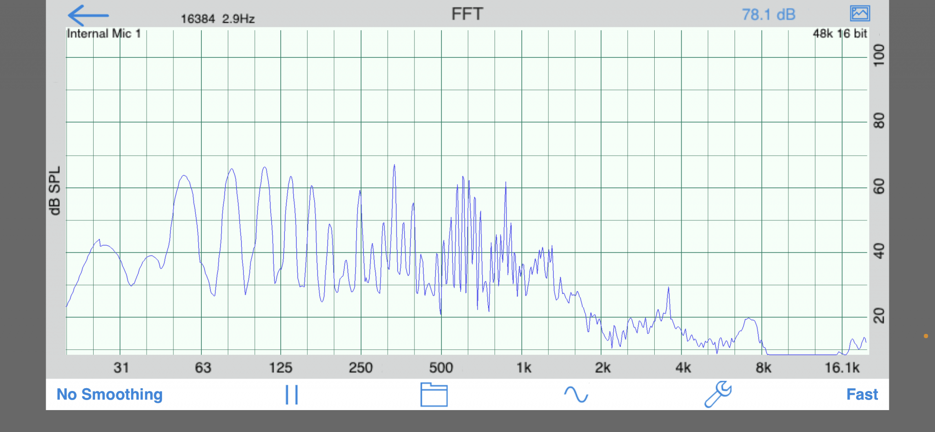Tap the 40 dB scale label

tap(879, 251)
